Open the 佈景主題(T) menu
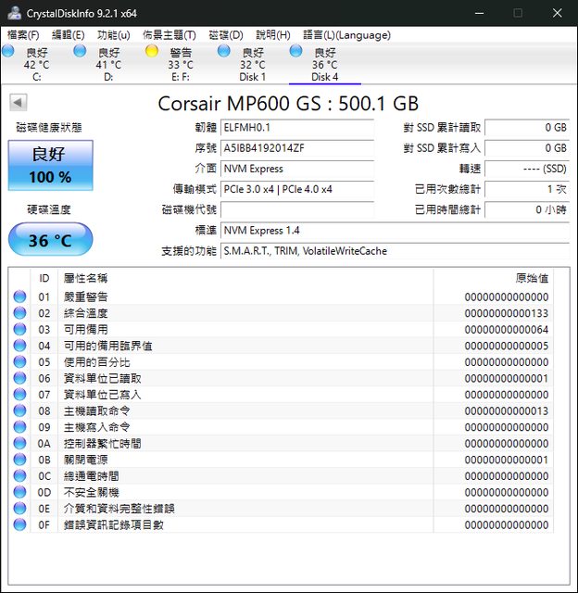Viewport: 578px width, 593px height. coord(169,35)
